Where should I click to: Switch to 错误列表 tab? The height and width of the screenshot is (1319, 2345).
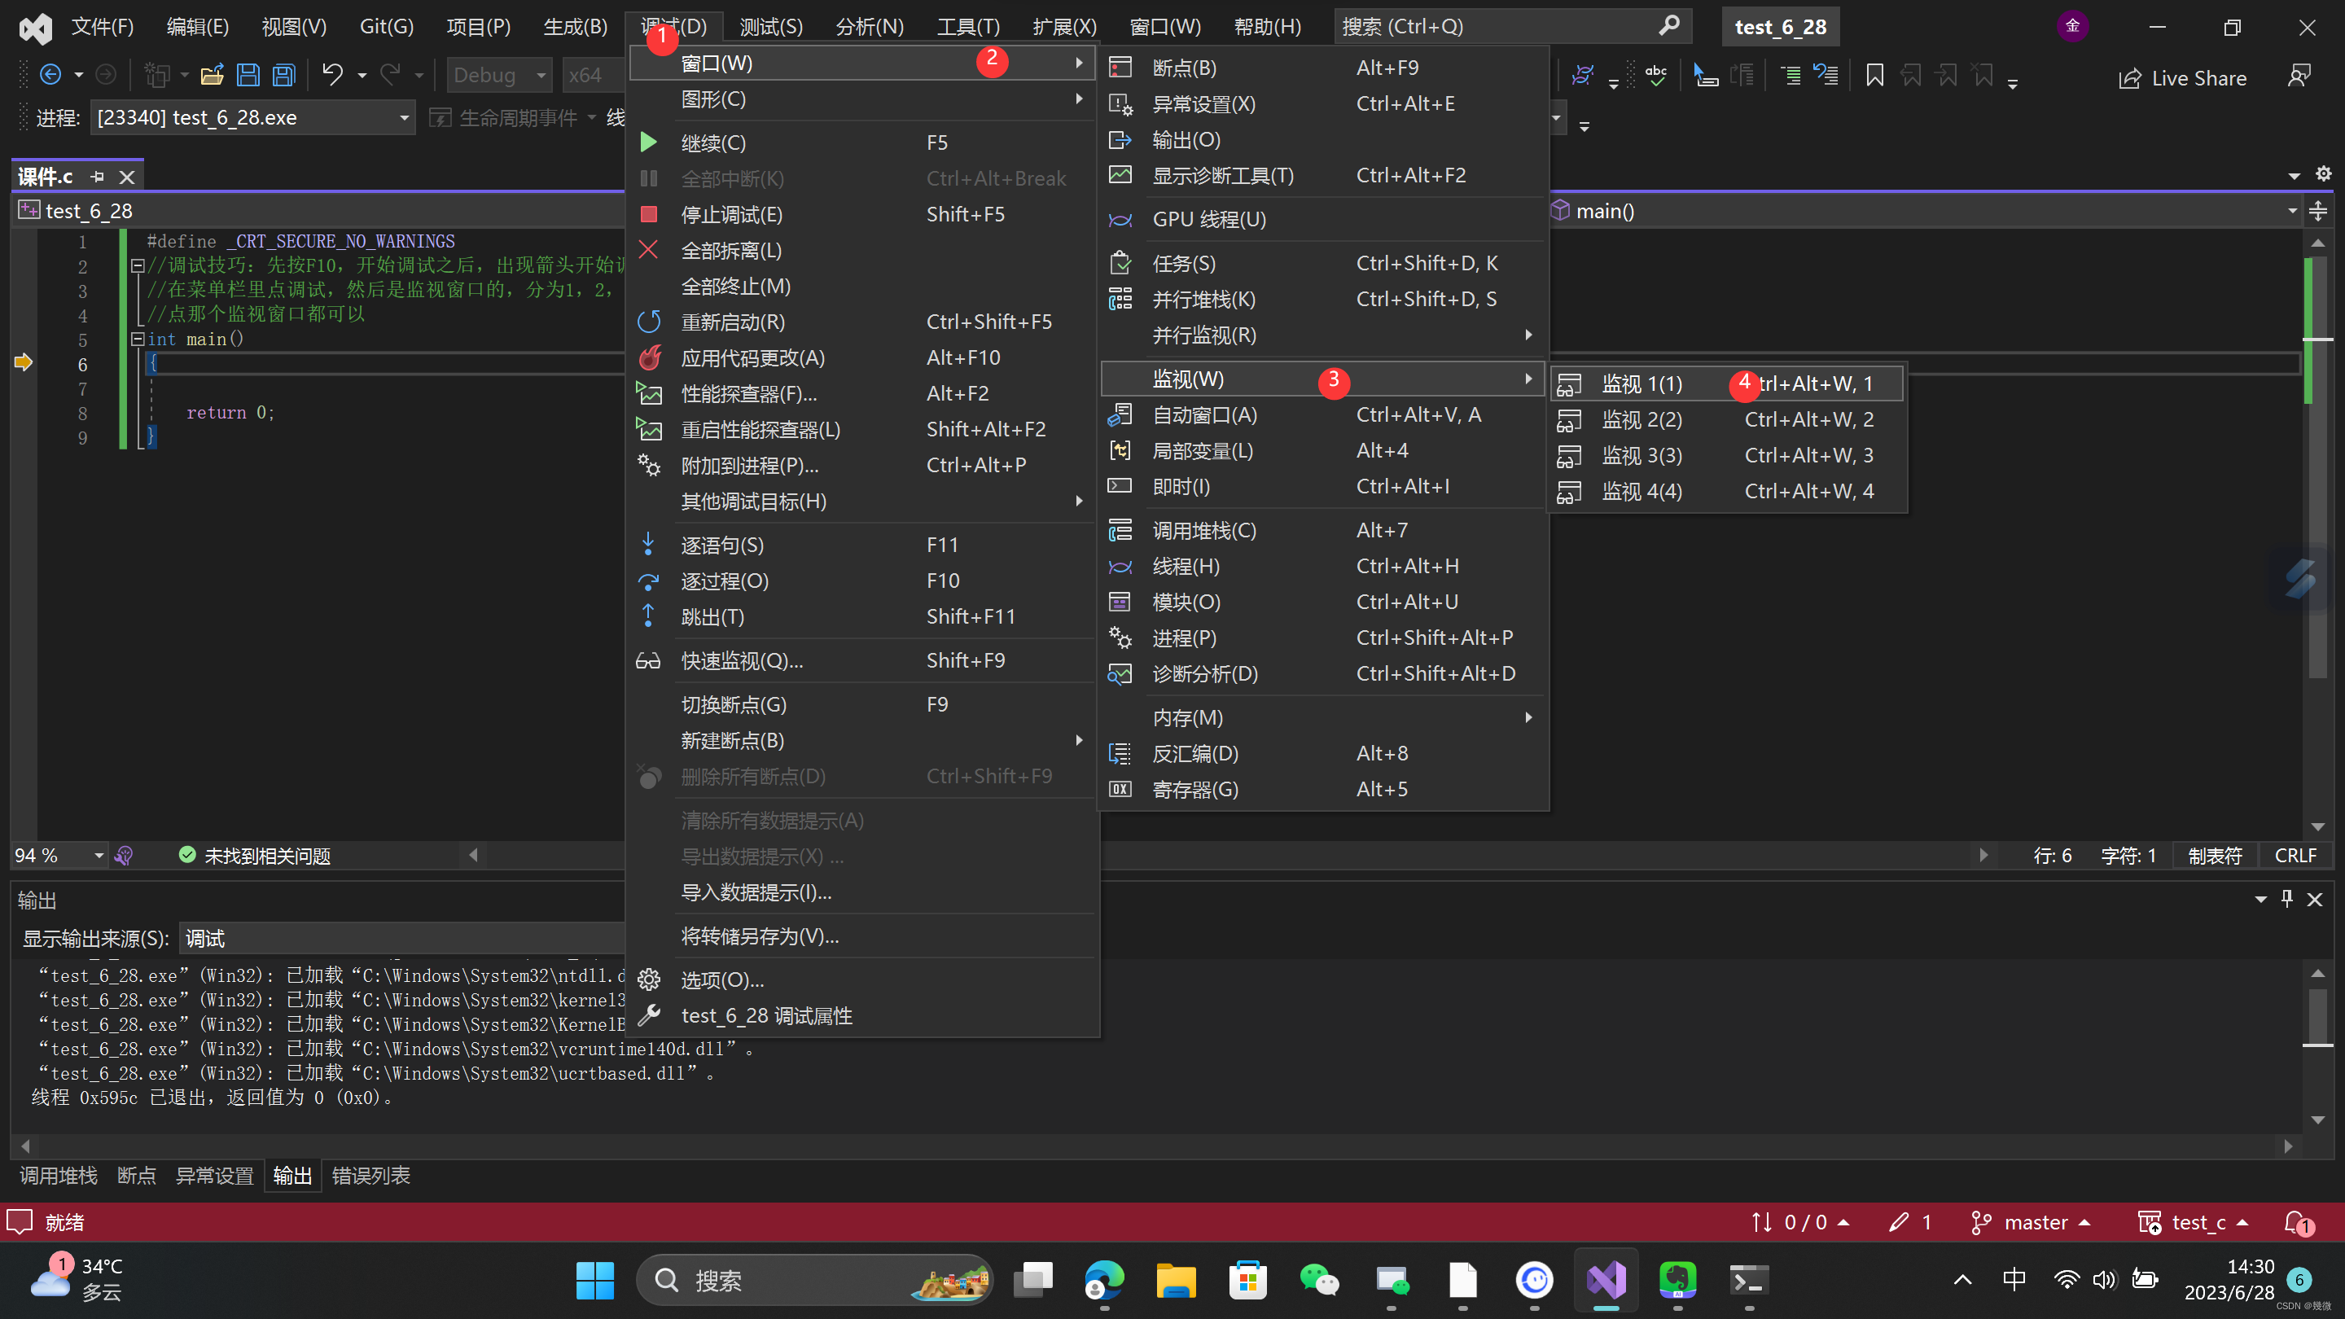370,1175
